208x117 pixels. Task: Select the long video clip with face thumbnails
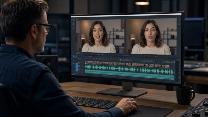point(119,64)
